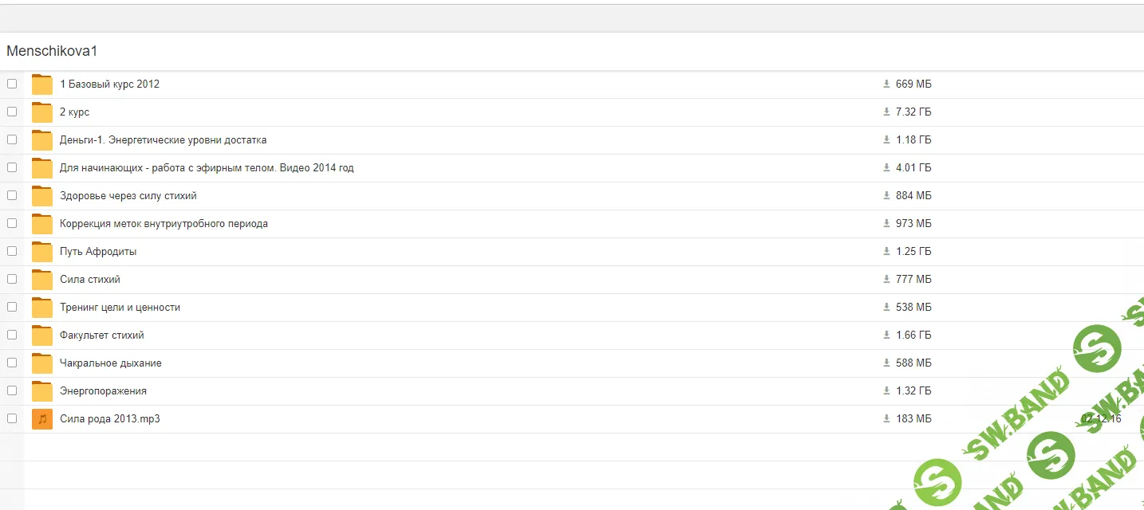Viewport: 1144px width, 510px height.
Task: Click the Menschikova1 directory title
Action: coord(52,52)
